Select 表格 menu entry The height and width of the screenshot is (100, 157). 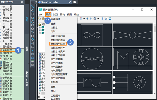point(53,87)
